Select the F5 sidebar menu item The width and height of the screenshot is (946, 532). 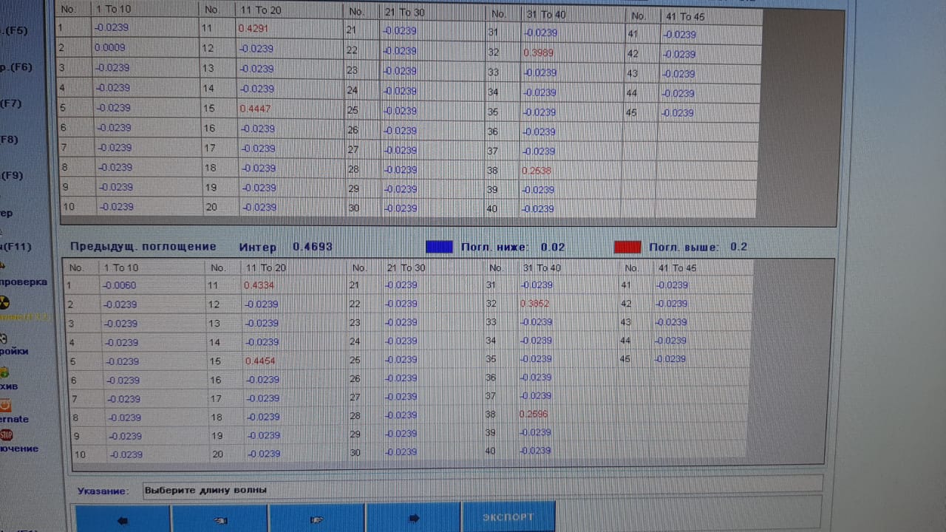tap(15, 31)
